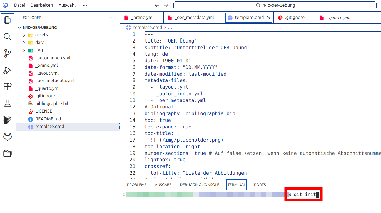Open the Run and Debug icon

(x=8, y=71)
